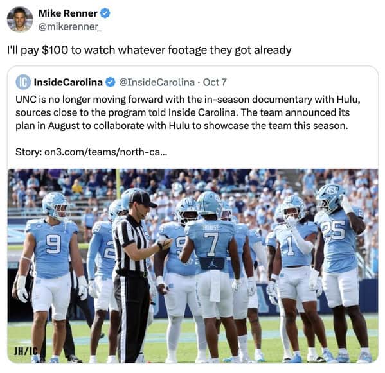Click the Jordan logo on player's belt
Viewport: 385px width, 373px height.
pos(211,264)
